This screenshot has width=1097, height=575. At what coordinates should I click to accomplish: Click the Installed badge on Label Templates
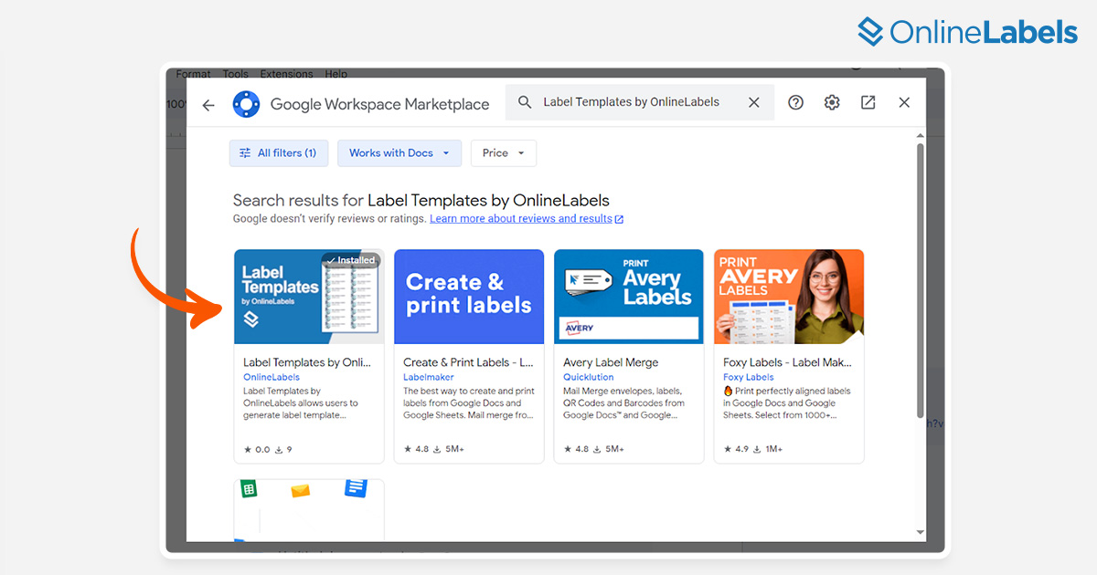(351, 260)
